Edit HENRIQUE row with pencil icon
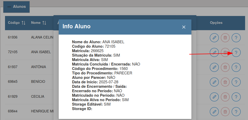 point(214,112)
